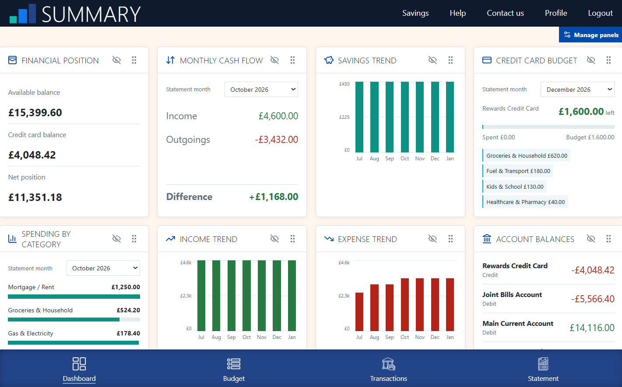Open the Transactions tab
Viewport: 622px width, 387px height.
coord(389,369)
